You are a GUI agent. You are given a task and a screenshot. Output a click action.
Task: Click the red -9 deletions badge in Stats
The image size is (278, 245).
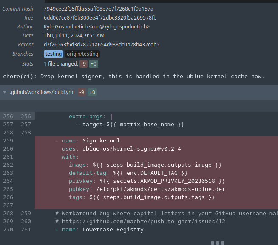(83, 64)
